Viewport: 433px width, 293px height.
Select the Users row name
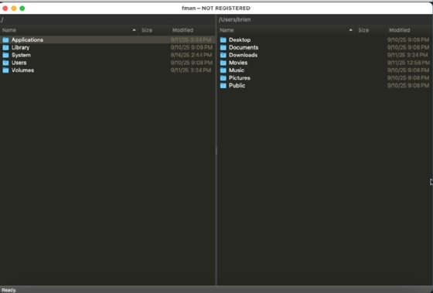(19, 63)
